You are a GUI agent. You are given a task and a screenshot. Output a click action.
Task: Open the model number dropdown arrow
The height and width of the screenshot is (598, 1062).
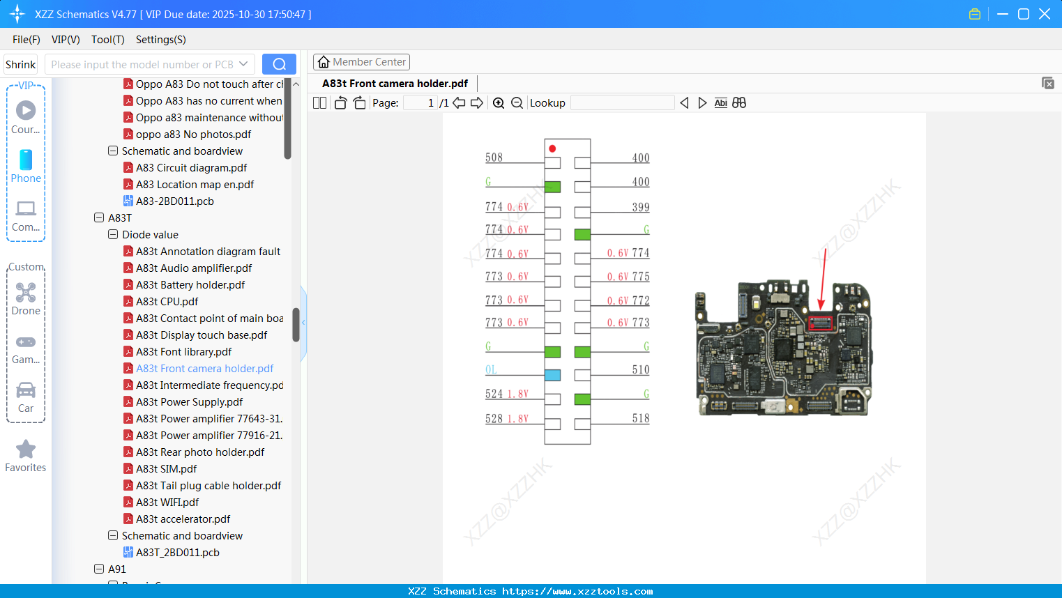243,64
